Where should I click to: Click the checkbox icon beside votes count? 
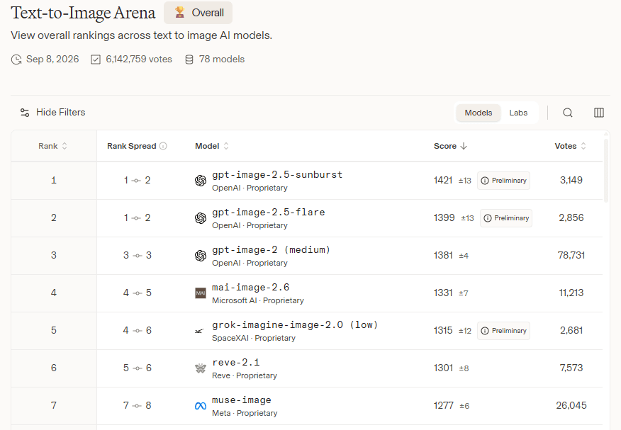click(x=96, y=60)
